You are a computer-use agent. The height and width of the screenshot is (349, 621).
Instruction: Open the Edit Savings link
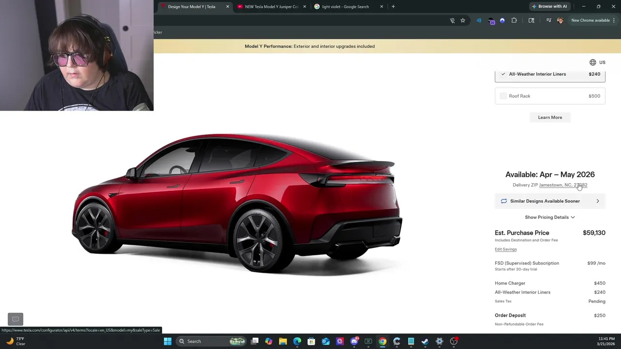pyautogui.click(x=506, y=249)
